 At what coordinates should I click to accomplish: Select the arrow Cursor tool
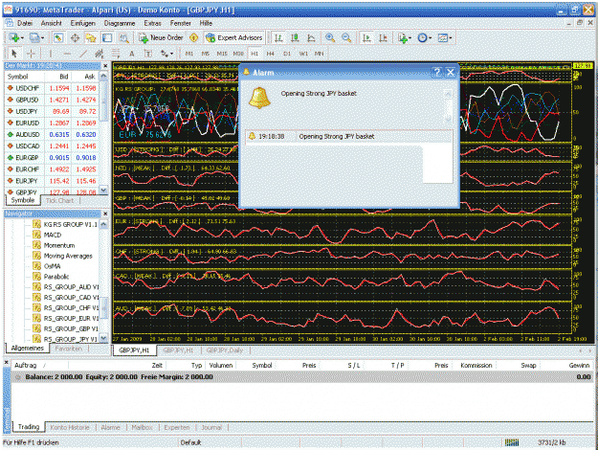point(14,54)
